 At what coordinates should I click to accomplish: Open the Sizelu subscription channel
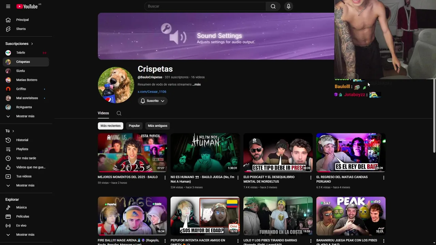pyautogui.click(x=26, y=71)
